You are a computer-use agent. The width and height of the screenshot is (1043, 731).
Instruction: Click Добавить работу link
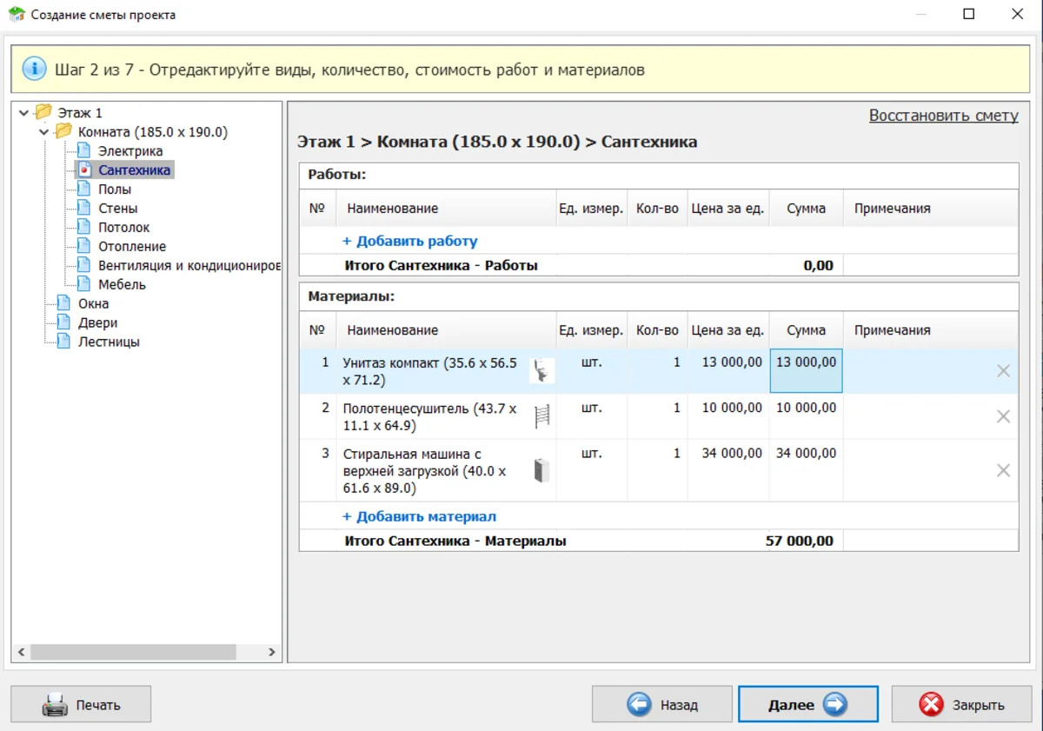(x=410, y=242)
